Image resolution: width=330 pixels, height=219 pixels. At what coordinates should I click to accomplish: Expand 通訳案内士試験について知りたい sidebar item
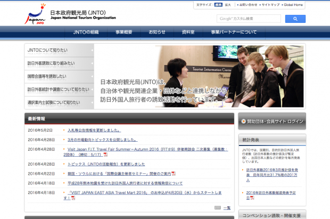point(59,102)
